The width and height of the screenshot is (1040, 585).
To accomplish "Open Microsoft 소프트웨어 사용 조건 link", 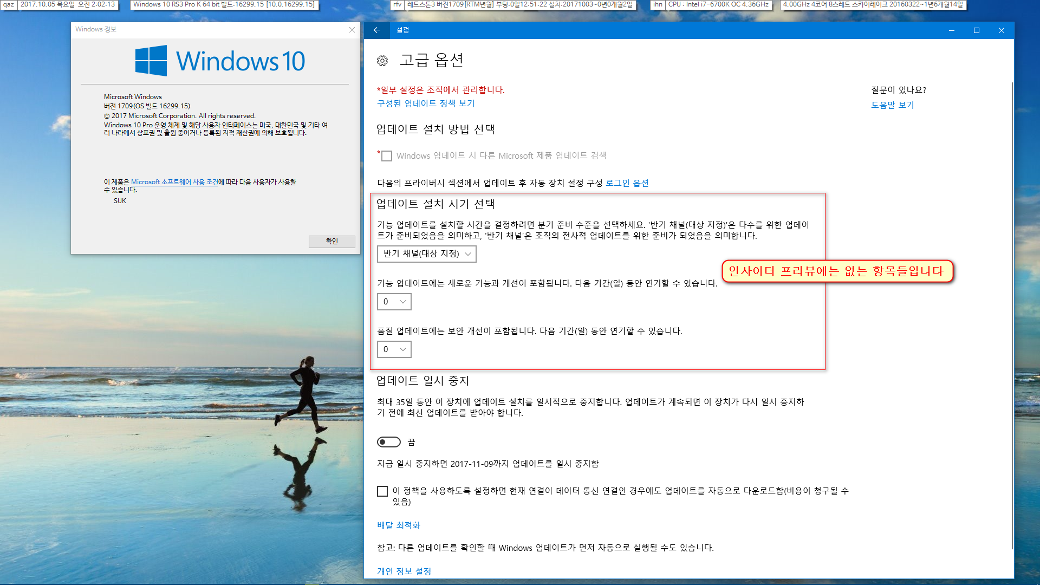I will [x=174, y=182].
